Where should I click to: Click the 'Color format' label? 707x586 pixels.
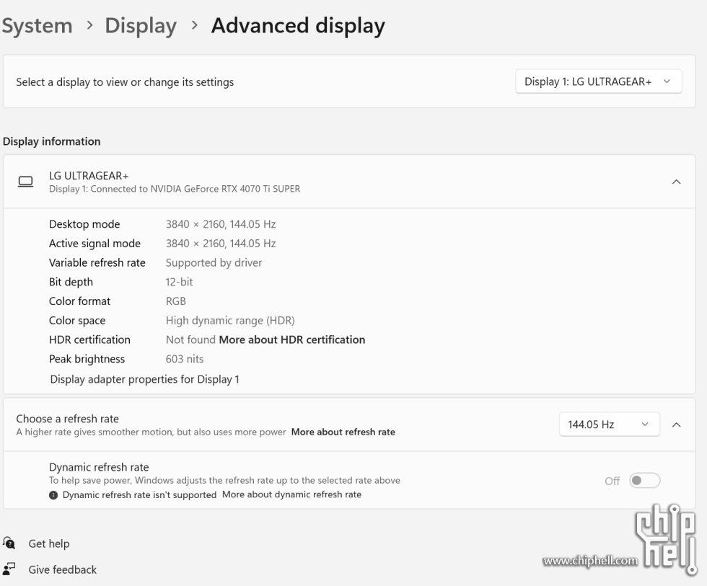coord(79,301)
